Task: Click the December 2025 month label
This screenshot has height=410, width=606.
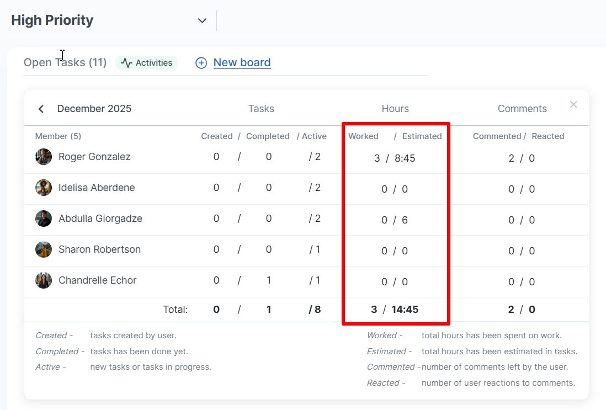Action: [x=94, y=109]
